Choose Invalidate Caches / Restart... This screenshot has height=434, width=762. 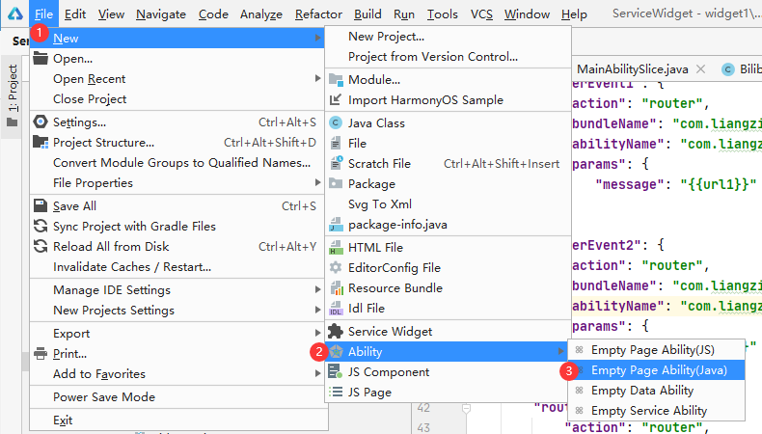pos(177,267)
